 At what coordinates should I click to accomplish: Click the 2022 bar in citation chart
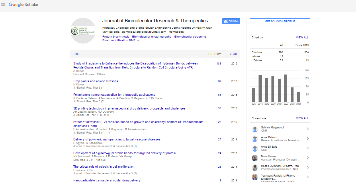coord(286,88)
